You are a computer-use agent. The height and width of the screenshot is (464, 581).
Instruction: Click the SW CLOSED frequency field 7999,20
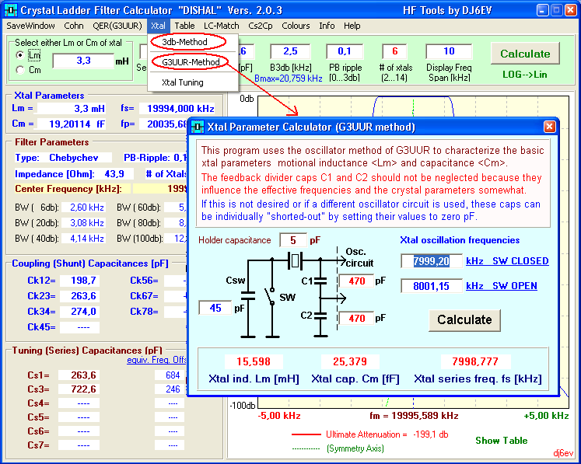[x=432, y=261]
